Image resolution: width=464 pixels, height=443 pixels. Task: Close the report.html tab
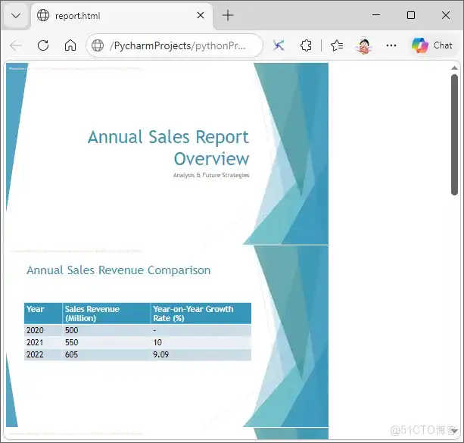(x=201, y=15)
